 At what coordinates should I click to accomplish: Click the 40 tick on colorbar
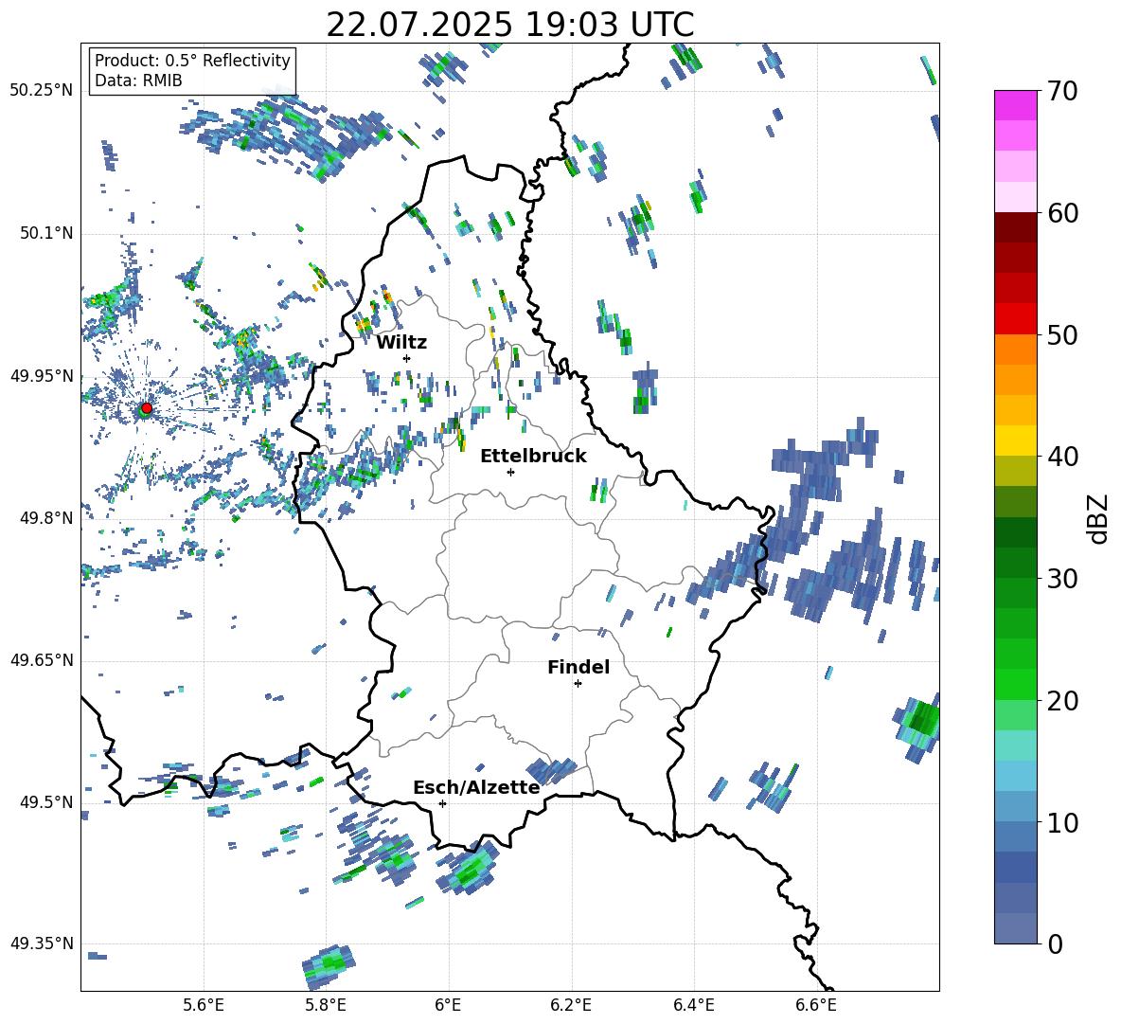click(1061, 457)
